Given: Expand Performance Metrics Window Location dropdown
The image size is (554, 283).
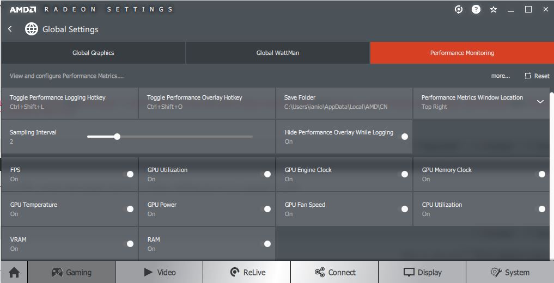Looking at the screenshot, I should (x=540, y=102).
